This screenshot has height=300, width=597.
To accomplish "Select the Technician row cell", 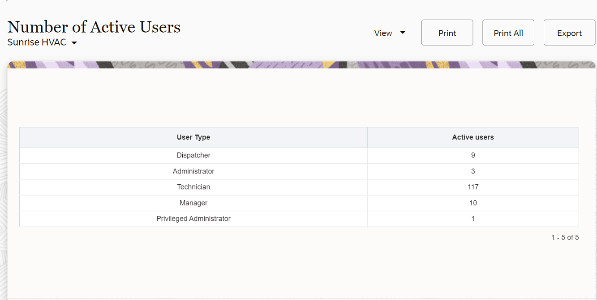I will coord(193,187).
